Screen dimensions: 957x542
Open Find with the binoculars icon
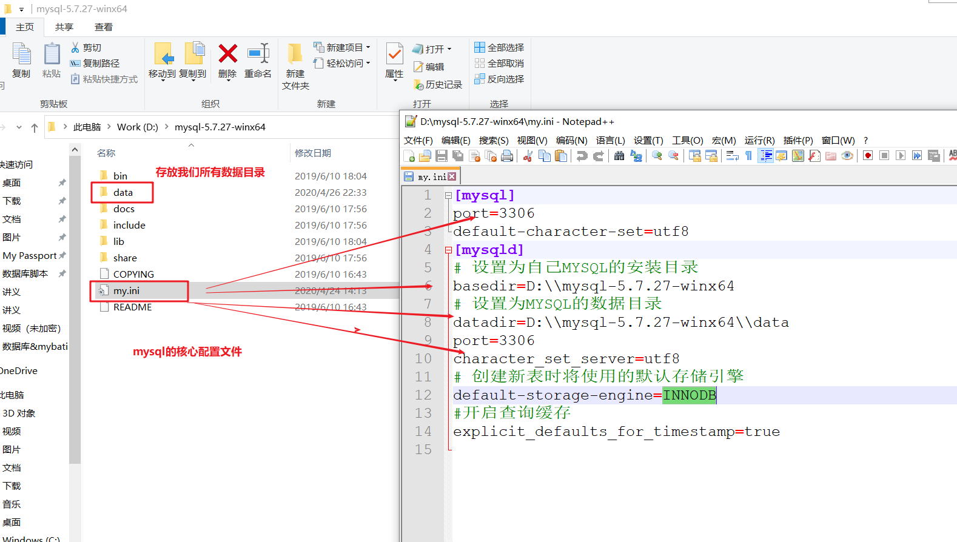[619, 156]
